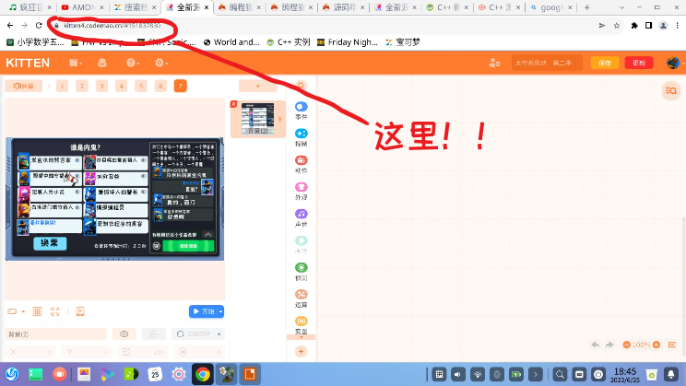
Task: Zoom out workspace with minus
Action: 626,345
